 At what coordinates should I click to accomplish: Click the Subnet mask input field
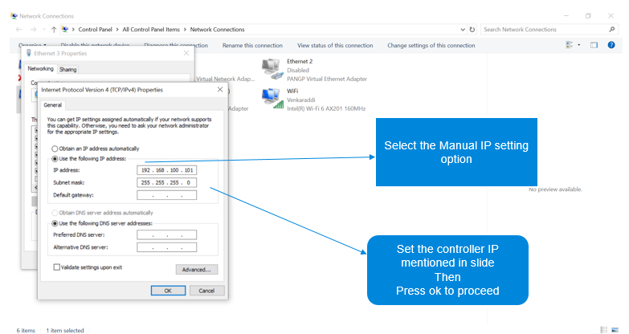[167, 182]
